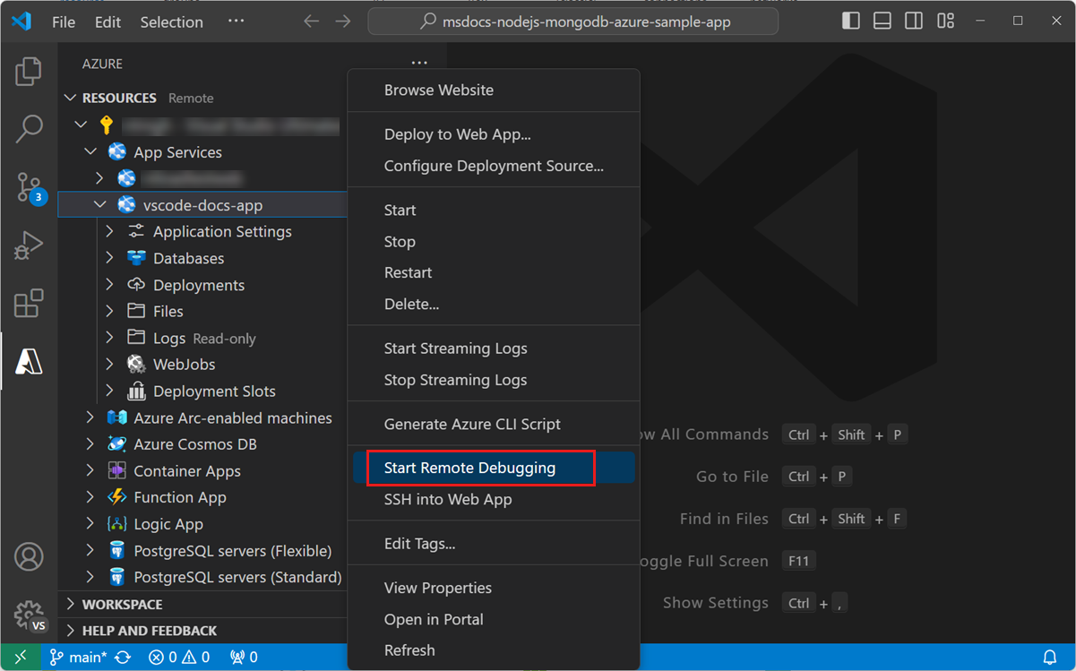Toggle the bottom panel visibility
Screen dimensions: 1076x671
tap(882, 20)
